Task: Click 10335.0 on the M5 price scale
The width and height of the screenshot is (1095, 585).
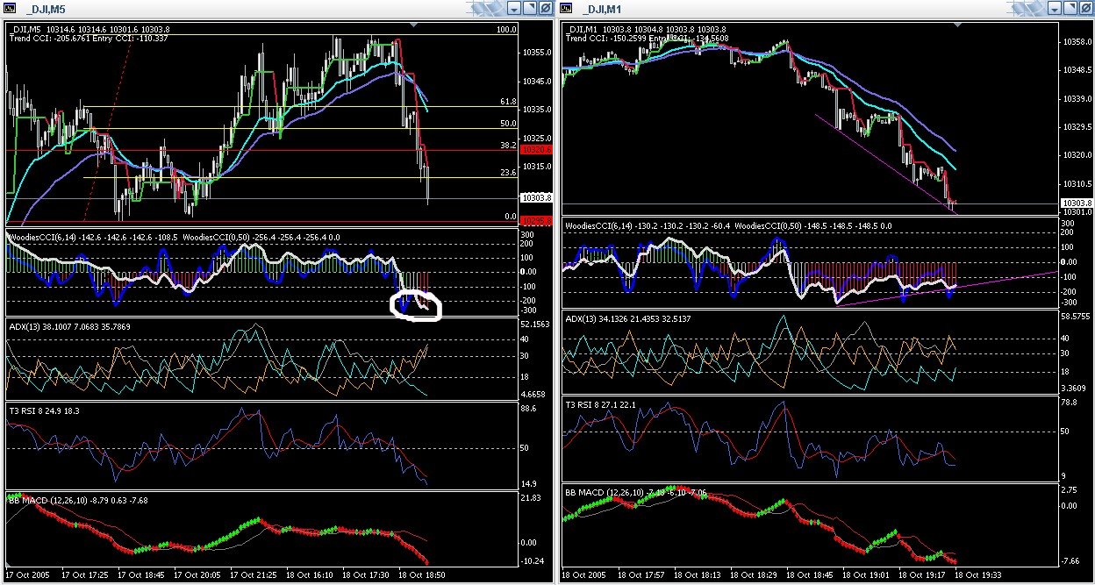Action: coord(536,110)
